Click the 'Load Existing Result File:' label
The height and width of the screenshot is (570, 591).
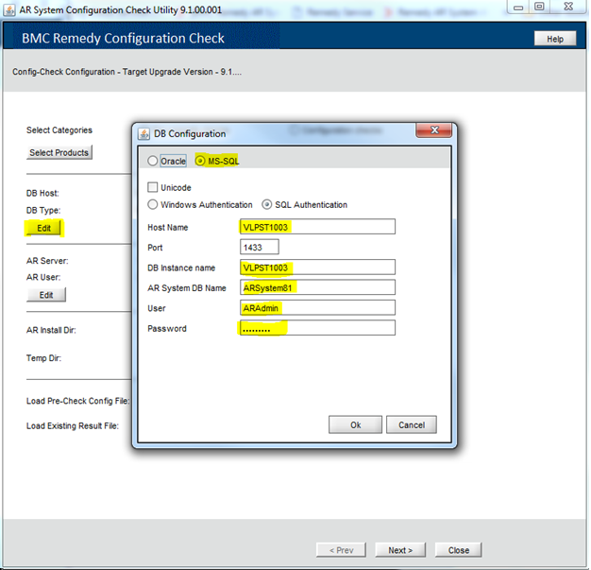(x=73, y=425)
